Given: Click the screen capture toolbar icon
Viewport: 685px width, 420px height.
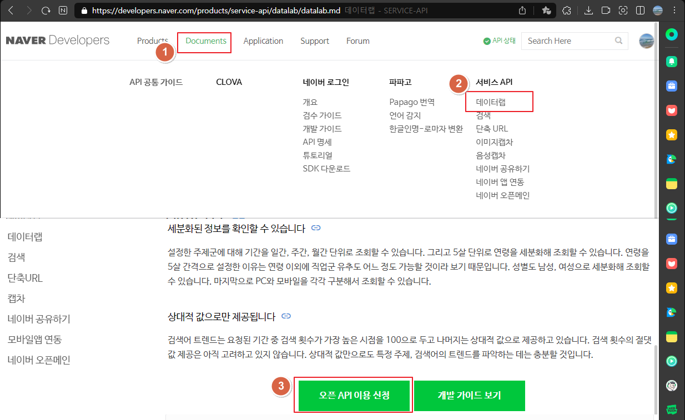Looking at the screenshot, I should click(x=623, y=11).
